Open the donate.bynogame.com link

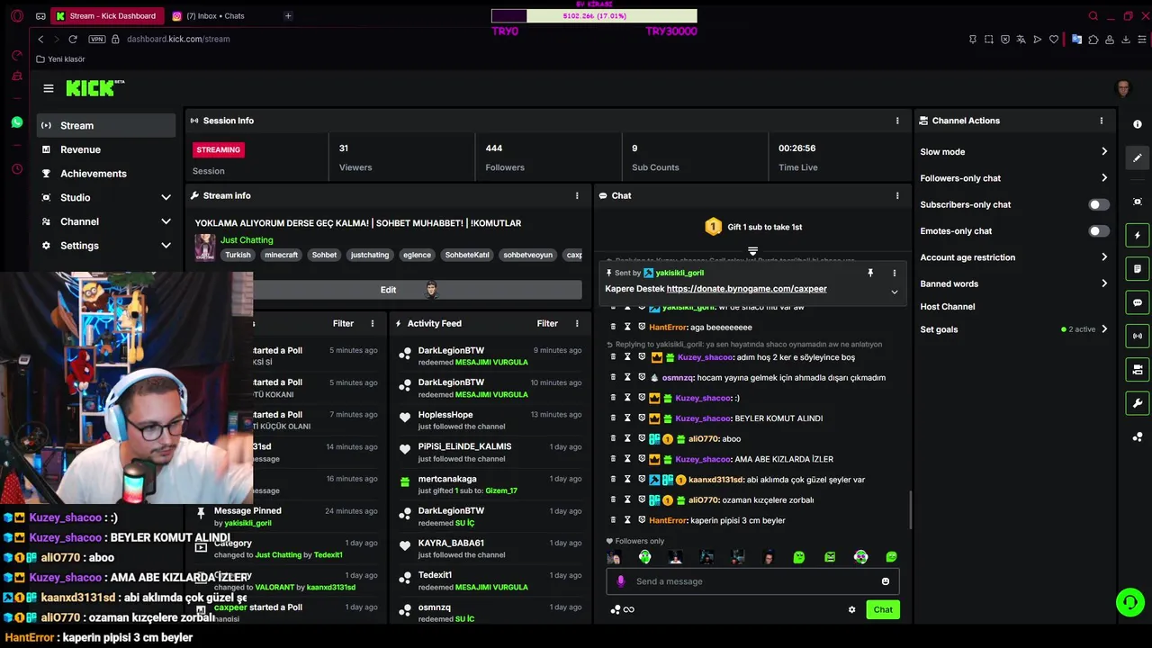click(x=746, y=289)
